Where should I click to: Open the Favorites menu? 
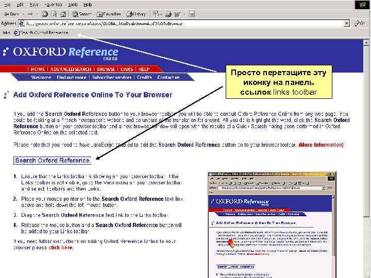pos(53,5)
